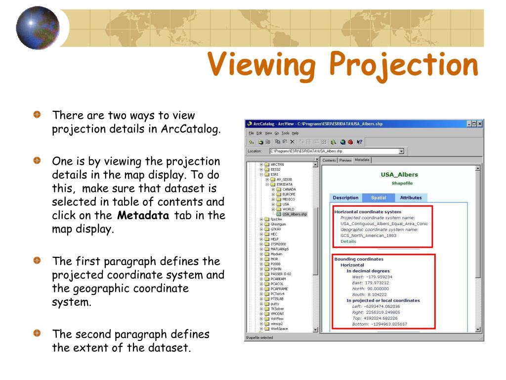Expand the WORLD folder
Image resolution: width=506 pixels, height=380 pixels.
(273, 209)
